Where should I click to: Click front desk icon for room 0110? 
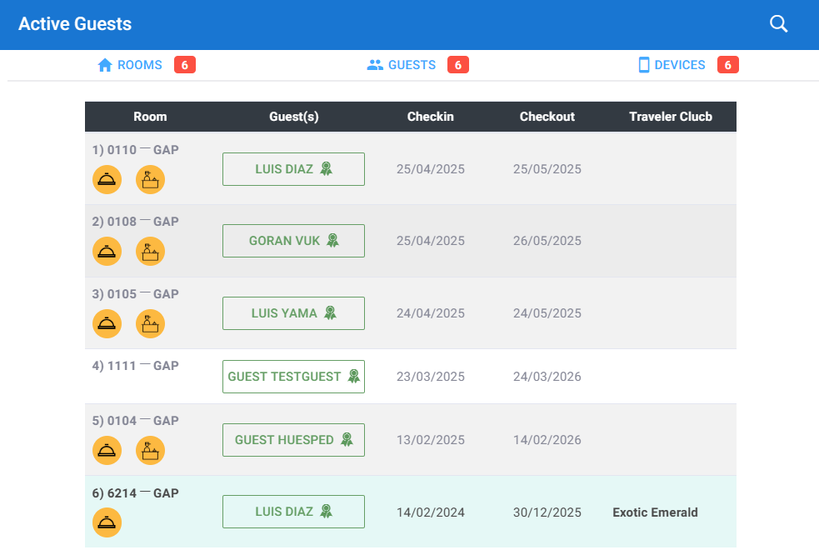pos(150,179)
